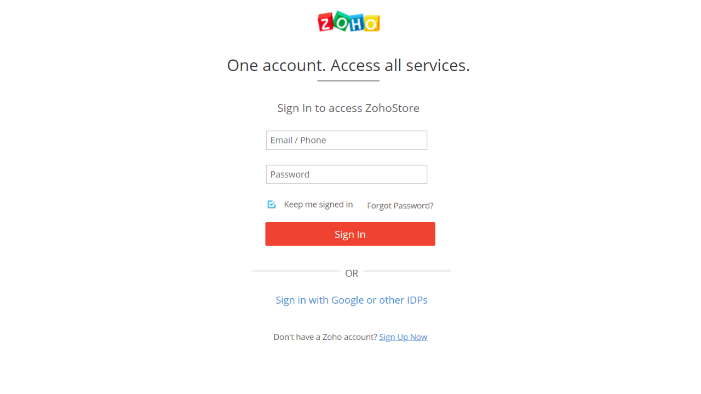Choose Sign in with Google or other IDPs

[352, 300]
